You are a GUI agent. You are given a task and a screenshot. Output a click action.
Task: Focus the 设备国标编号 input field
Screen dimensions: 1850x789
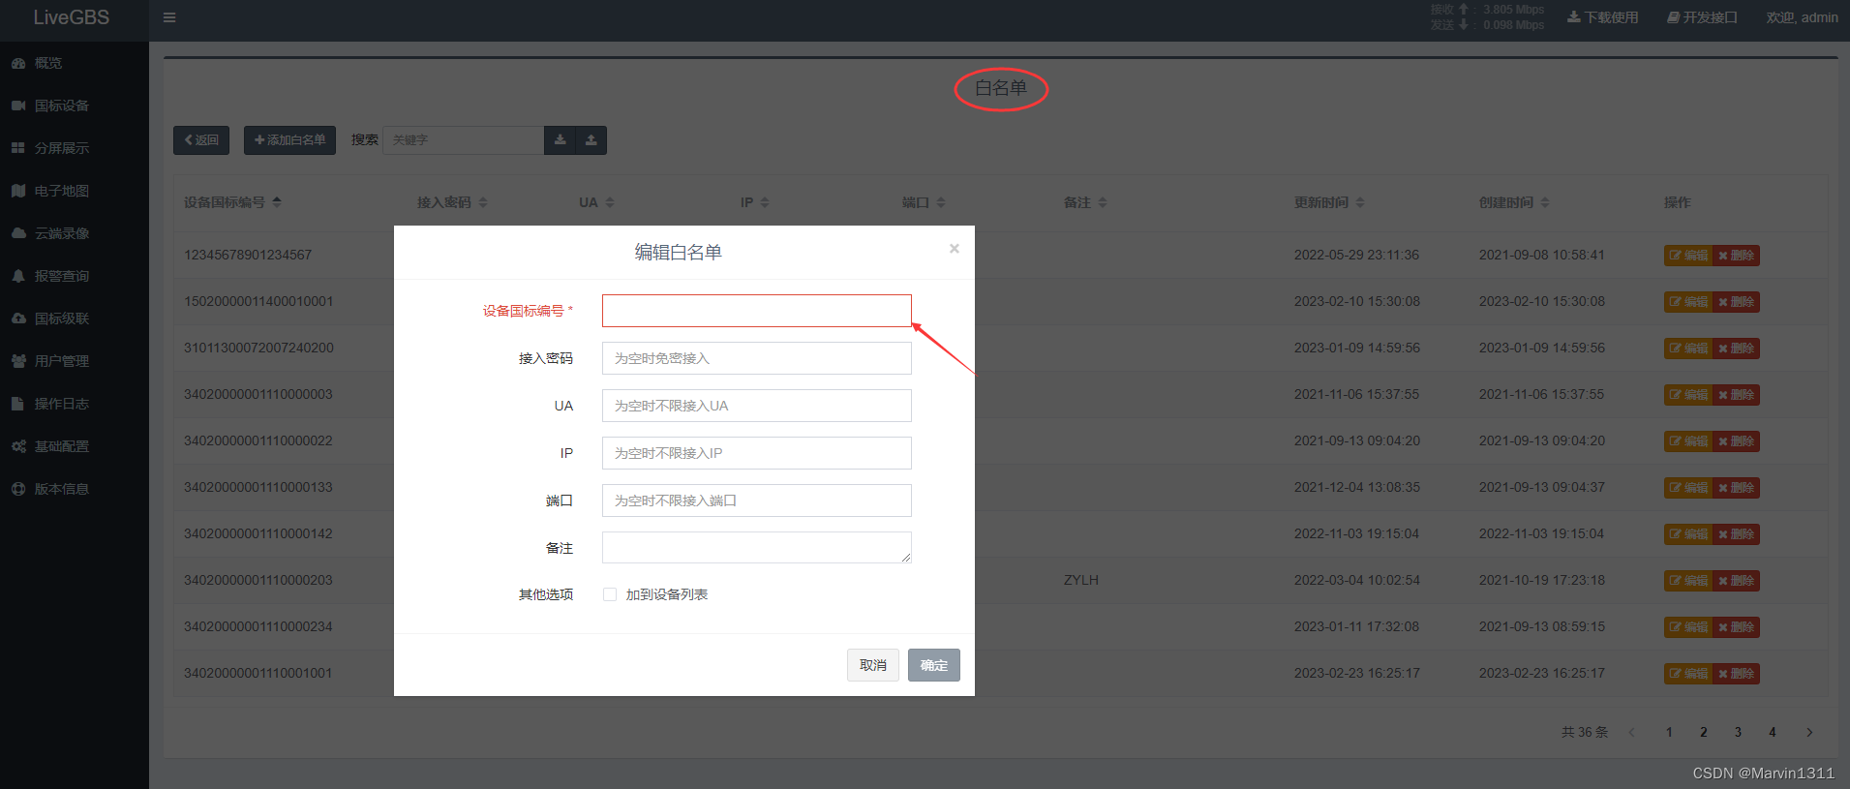click(757, 311)
